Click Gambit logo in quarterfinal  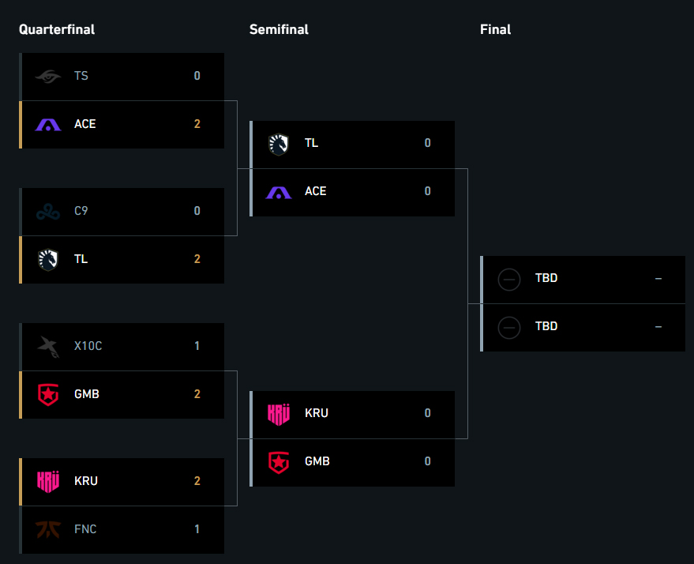point(48,394)
